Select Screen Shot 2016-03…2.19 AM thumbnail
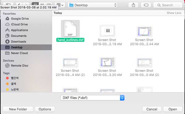Viewport: 185px width, 114px height. [107, 31]
